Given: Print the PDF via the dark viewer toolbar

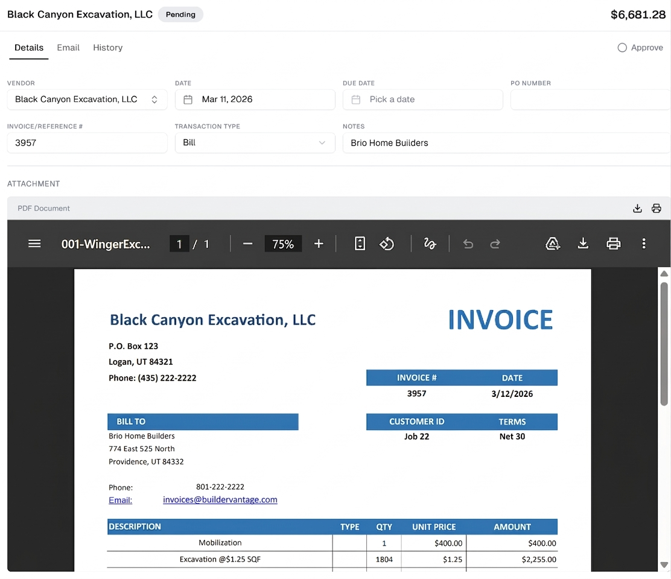Looking at the screenshot, I should coord(614,244).
